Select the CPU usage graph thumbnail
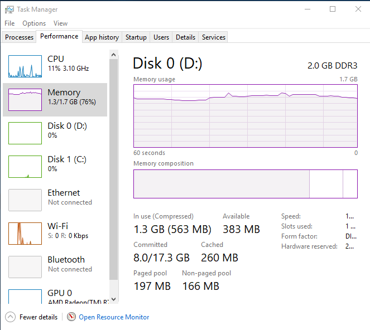The width and height of the screenshot is (370, 330). pos(25,66)
